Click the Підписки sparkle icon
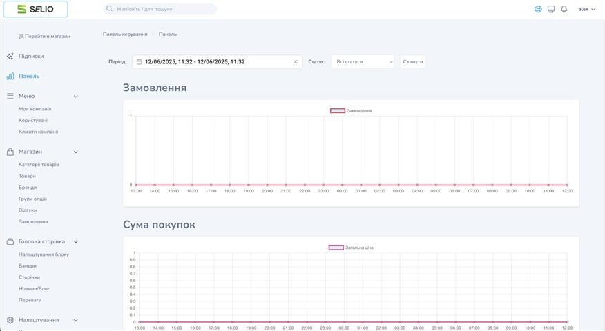Viewport: 605px width, 331px height. point(10,56)
